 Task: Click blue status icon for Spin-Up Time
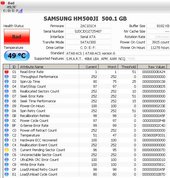pos(7,81)
